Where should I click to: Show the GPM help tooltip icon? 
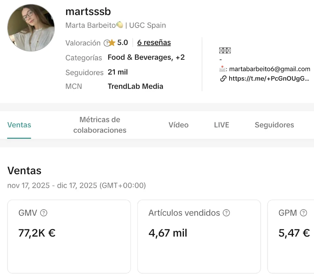pyautogui.click(x=303, y=213)
